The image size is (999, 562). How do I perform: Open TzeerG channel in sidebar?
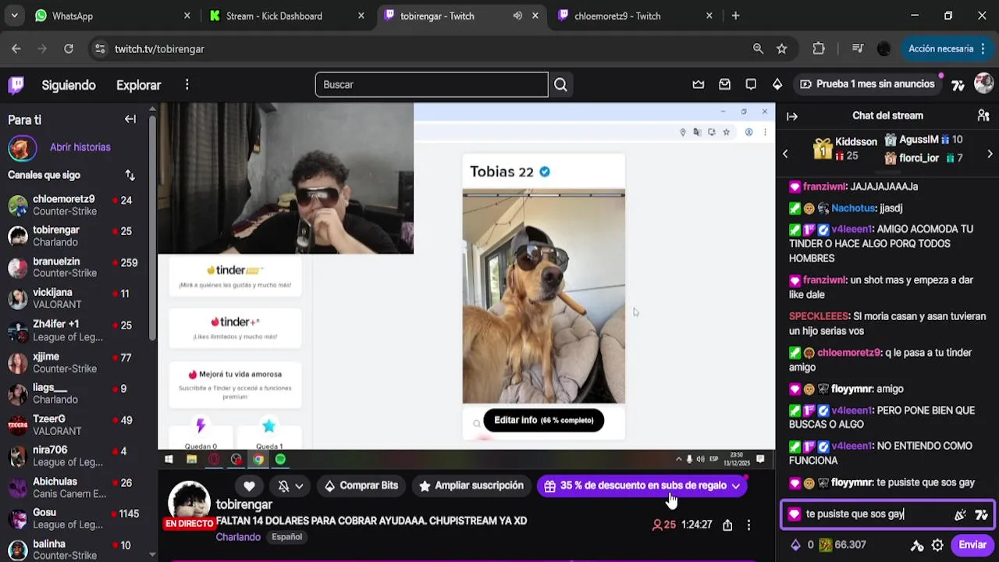[x=75, y=425]
